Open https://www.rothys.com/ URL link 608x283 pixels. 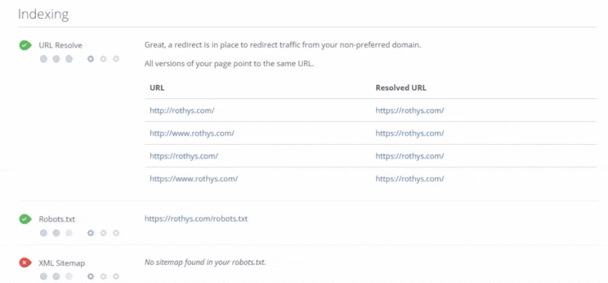194,178
